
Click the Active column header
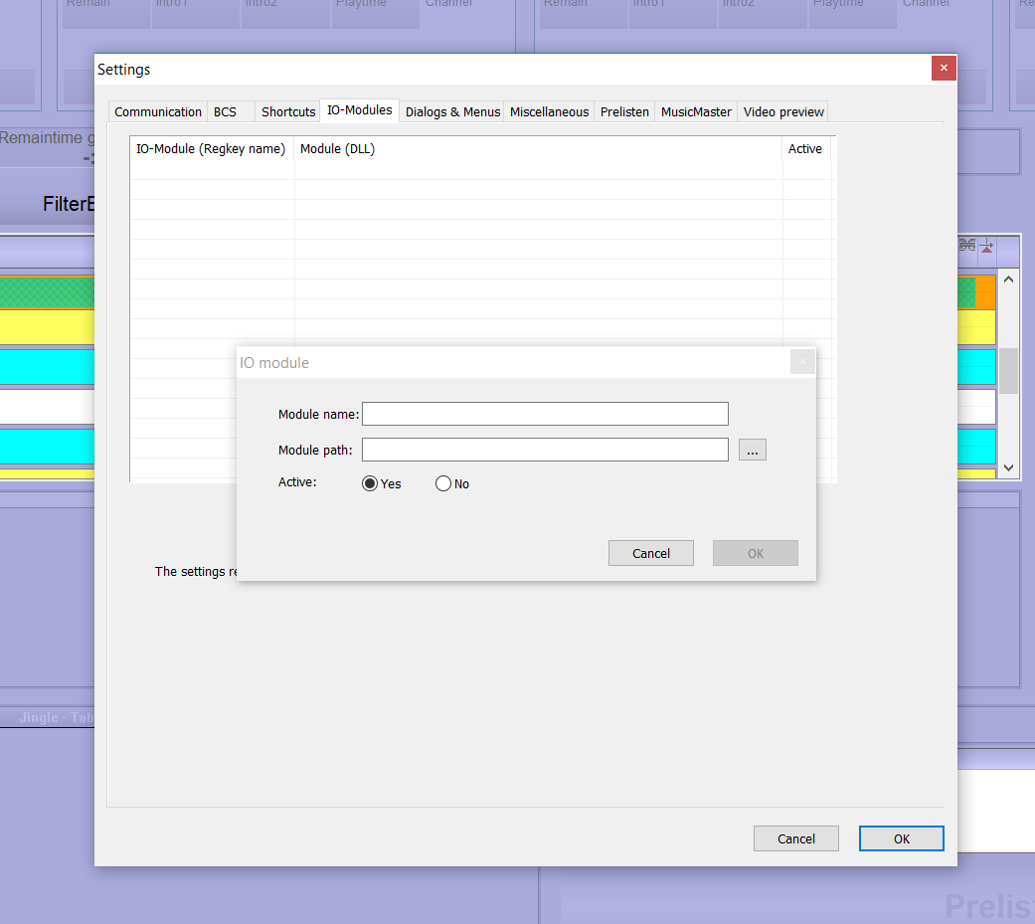[805, 149]
